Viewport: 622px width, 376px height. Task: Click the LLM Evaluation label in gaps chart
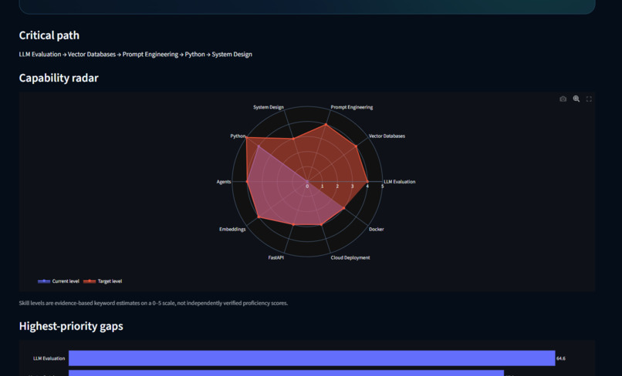click(49, 358)
